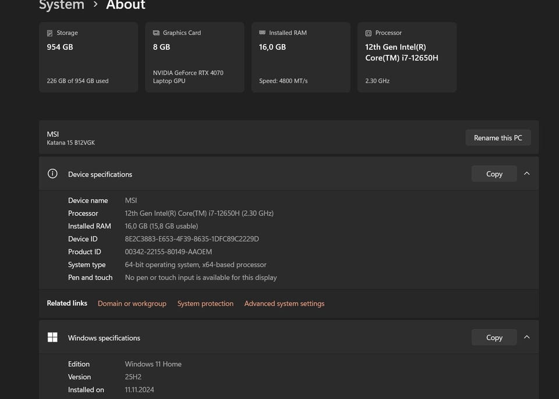Collapse the Windows specifications section
Screen dimensions: 559x399
(526, 337)
